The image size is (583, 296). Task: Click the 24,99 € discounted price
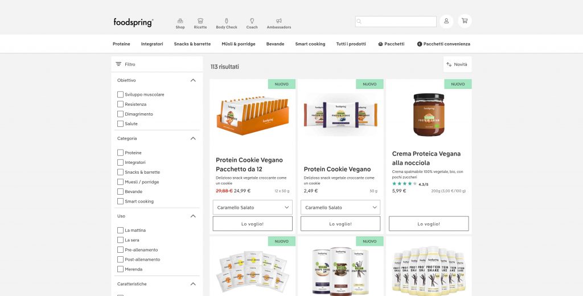pos(242,191)
